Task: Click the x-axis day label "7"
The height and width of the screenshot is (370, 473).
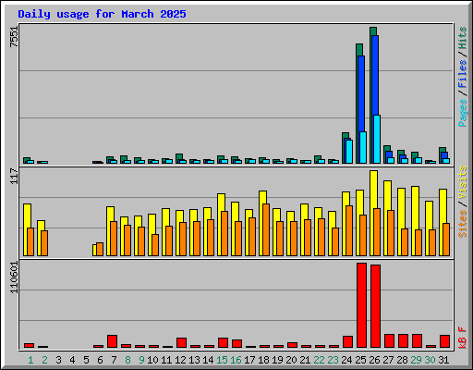Action: (x=114, y=360)
